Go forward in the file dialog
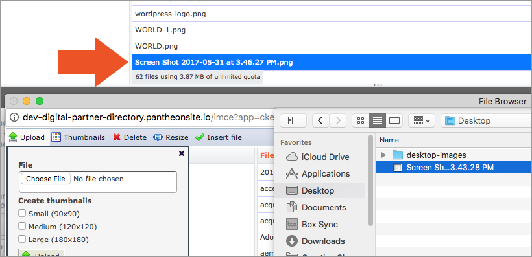The width and height of the screenshot is (532, 257). tap(337, 120)
